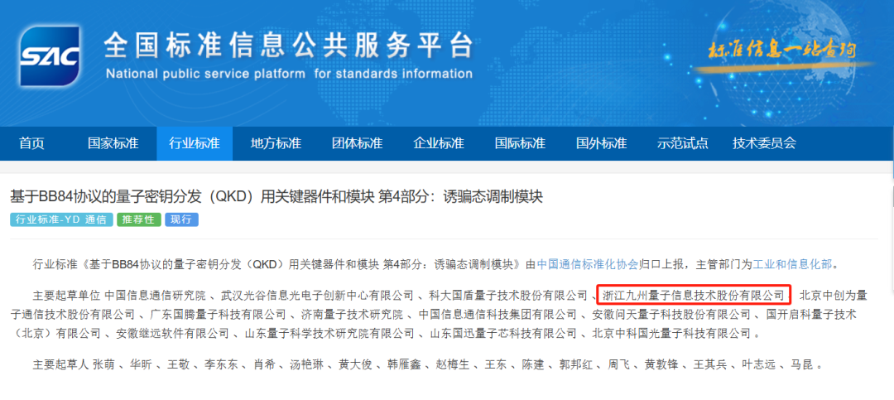
Task: Click 北京中科国光量子科技有限公司 text
Action: pyautogui.click(x=671, y=333)
